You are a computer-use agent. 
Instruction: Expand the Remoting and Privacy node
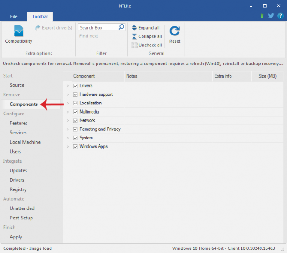click(67, 129)
